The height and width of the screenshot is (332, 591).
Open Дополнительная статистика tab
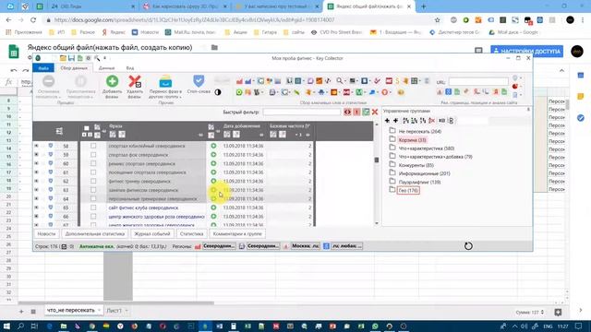(94, 233)
